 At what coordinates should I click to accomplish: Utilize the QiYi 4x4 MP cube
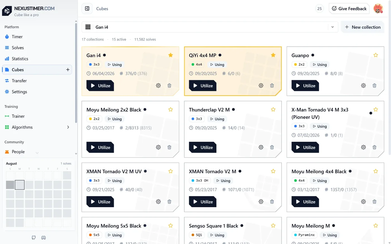pyautogui.click(x=203, y=86)
